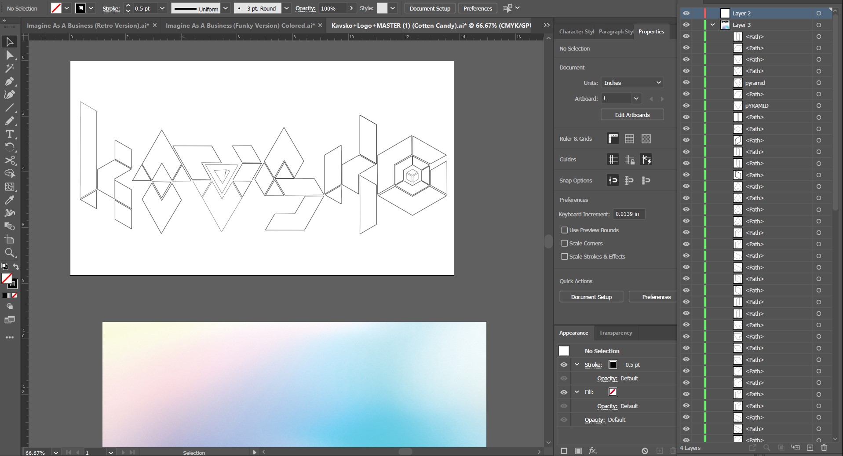Hide the pyramid layer visibility
The width and height of the screenshot is (843, 456).
pos(686,83)
